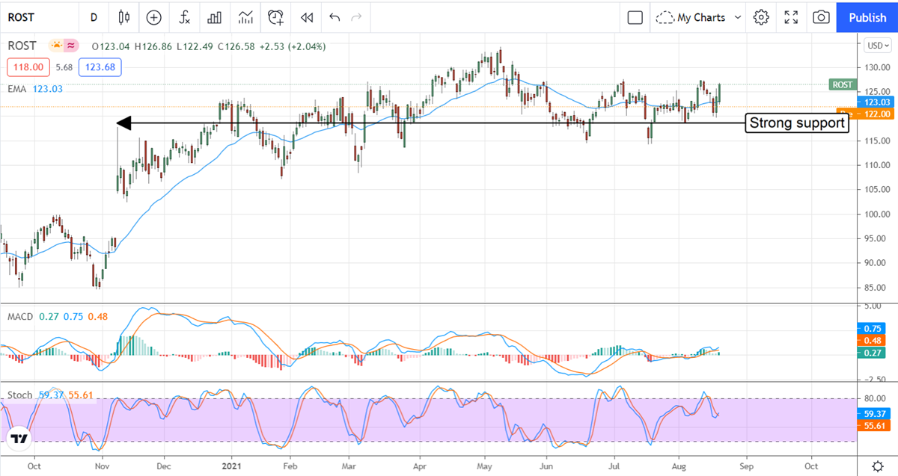Click the orange 55.61 Stoch axis label
898x476 pixels.
874,424
